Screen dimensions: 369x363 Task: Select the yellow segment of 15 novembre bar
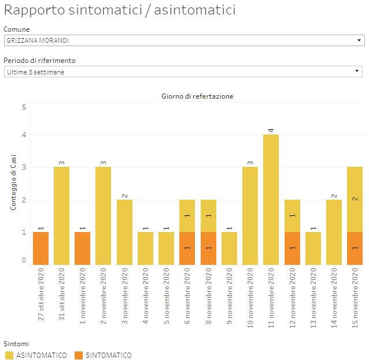354,199
